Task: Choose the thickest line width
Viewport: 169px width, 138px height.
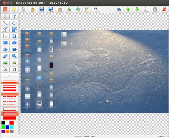Action: pos(10,90)
